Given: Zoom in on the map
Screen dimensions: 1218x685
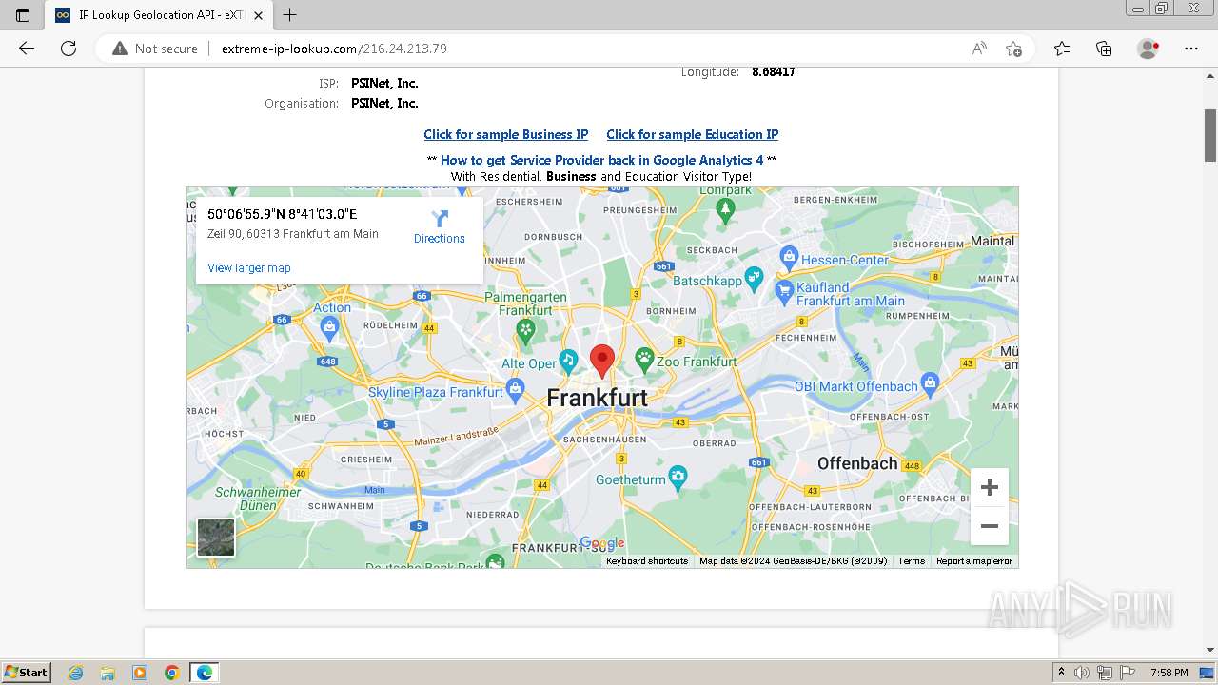Looking at the screenshot, I should pyautogui.click(x=990, y=488).
